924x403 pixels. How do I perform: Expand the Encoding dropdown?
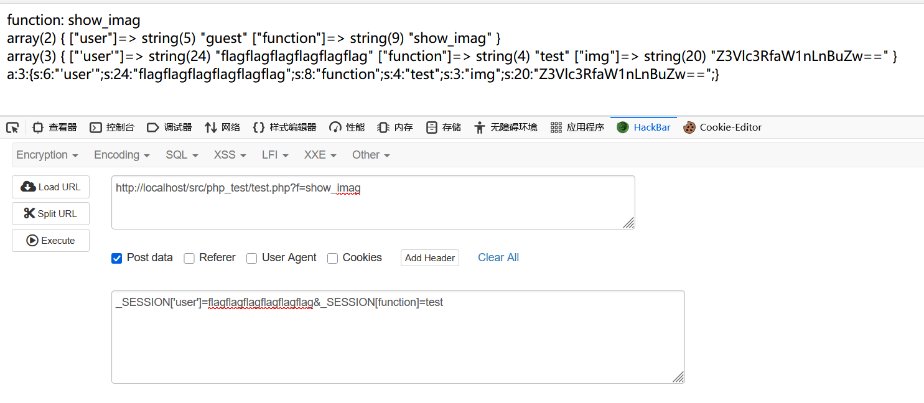pyautogui.click(x=121, y=154)
